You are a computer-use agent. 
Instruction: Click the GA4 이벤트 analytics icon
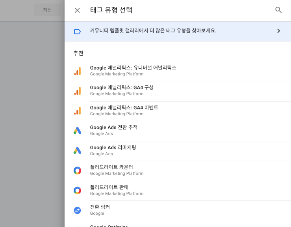pyautogui.click(x=78, y=111)
